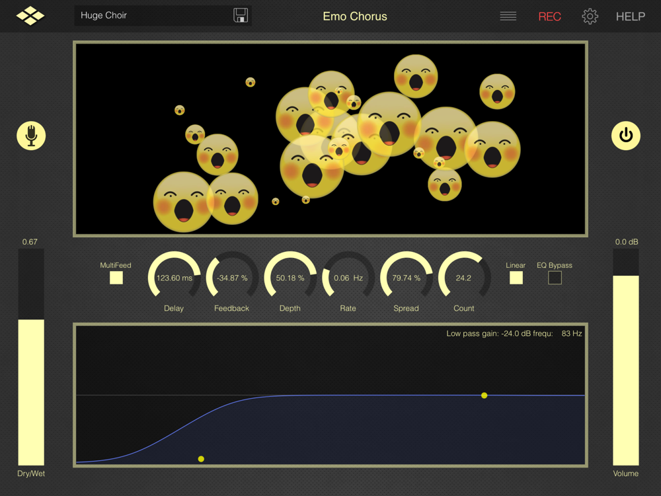Click the diamond app logo icon
The image size is (661, 496).
[30, 16]
